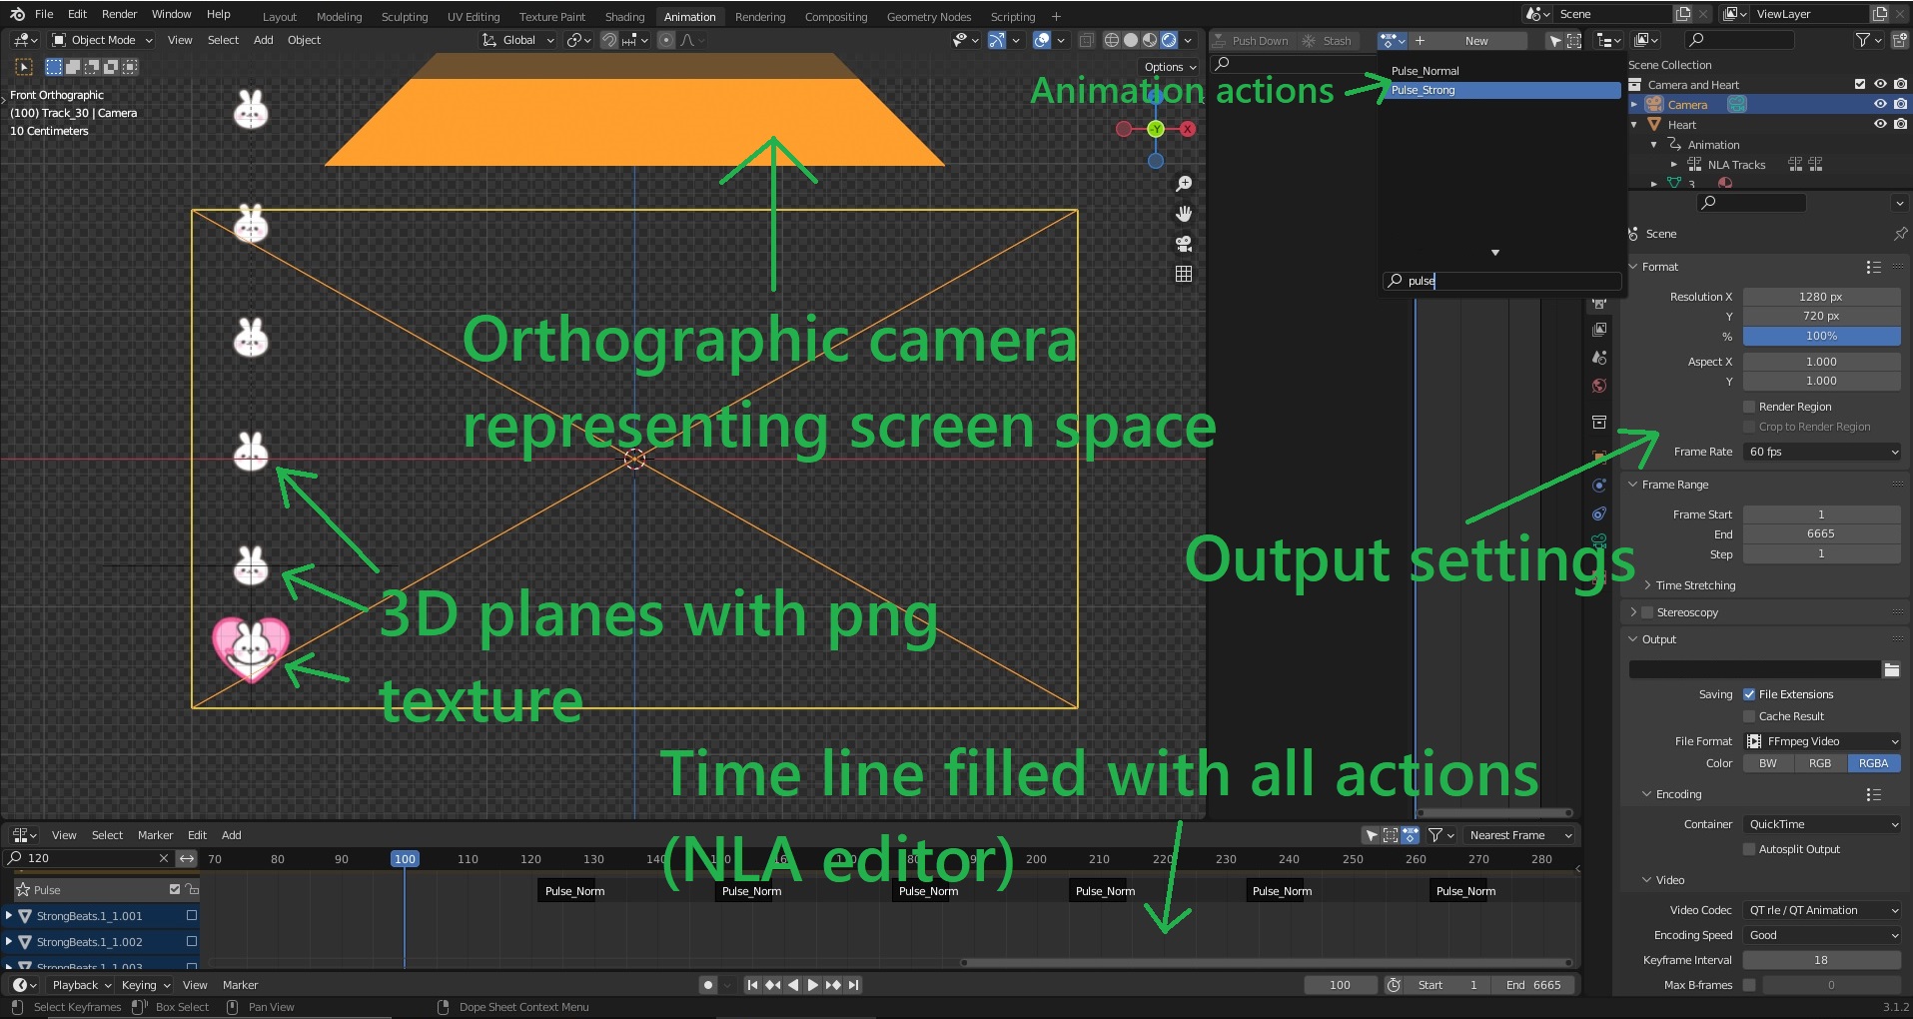Open Video Codec dropdown
Viewport: 1913px width, 1019px height.
click(x=1822, y=910)
